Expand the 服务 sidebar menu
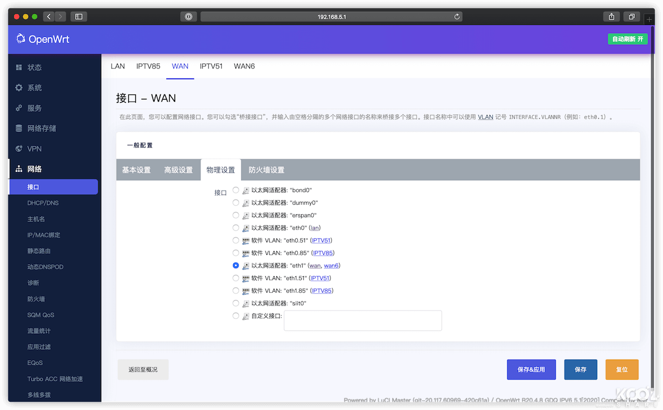The height and width of the screenshot is (410, 663). pos(32,108)
